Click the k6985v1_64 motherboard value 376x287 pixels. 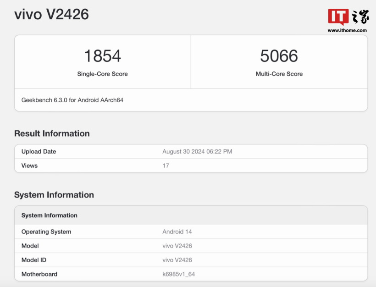click(x=179, y=274)
